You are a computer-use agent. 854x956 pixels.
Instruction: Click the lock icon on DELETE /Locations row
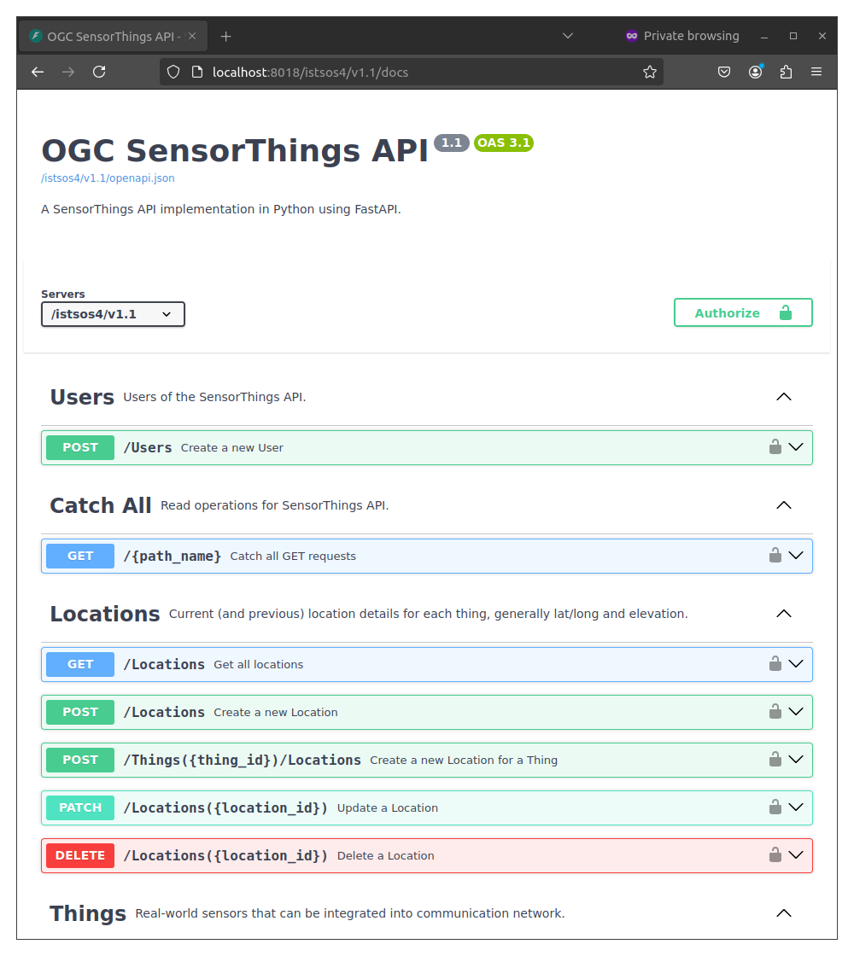[775, 855]
